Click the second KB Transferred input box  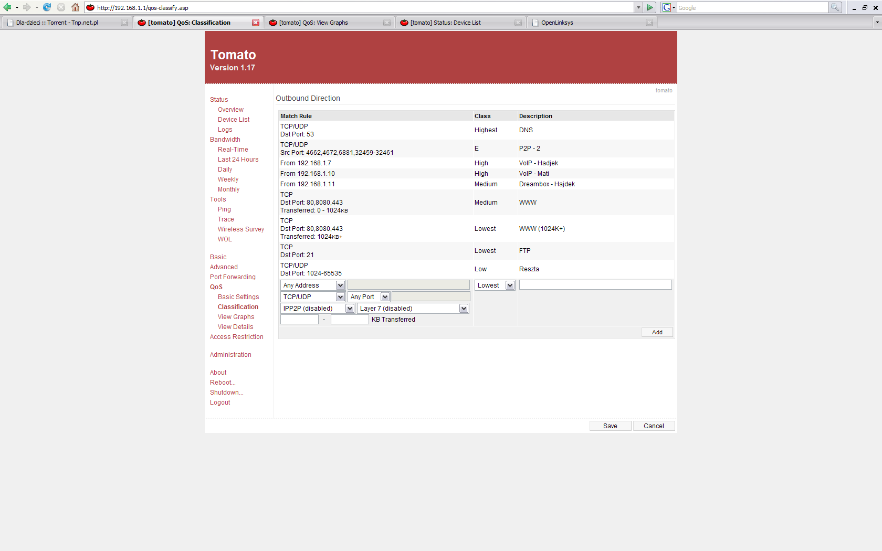pos(350,320)
